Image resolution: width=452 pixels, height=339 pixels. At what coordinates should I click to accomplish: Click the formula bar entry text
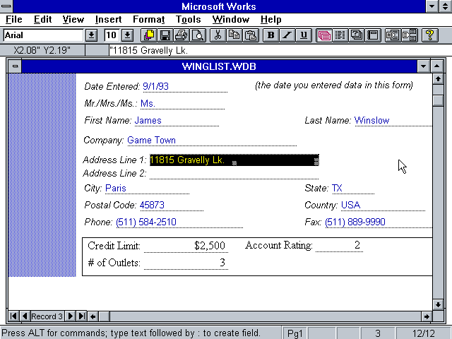pos(149,50)
